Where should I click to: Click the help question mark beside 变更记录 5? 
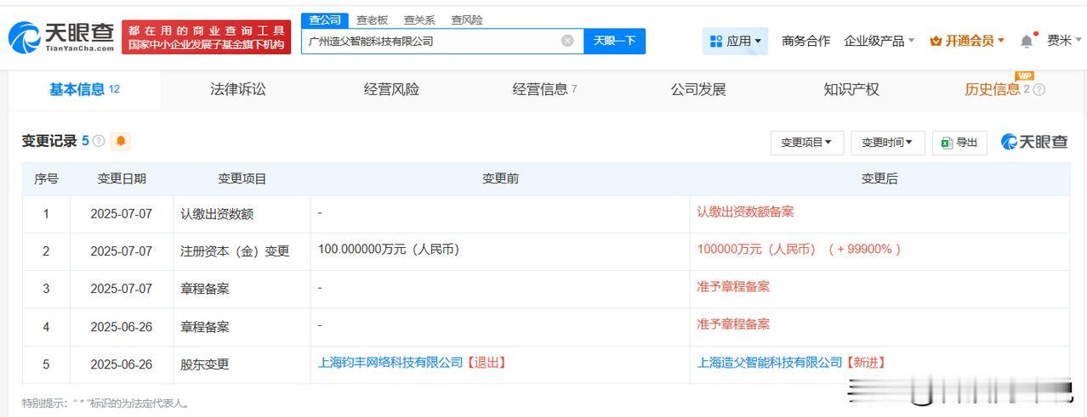[x=99, y=141]
